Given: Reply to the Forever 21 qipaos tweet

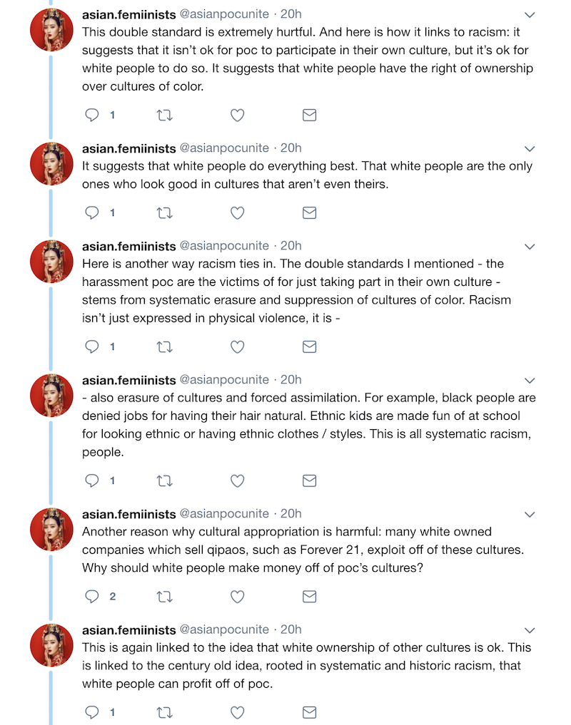Looking at the screenshot, I should [92, 597].
